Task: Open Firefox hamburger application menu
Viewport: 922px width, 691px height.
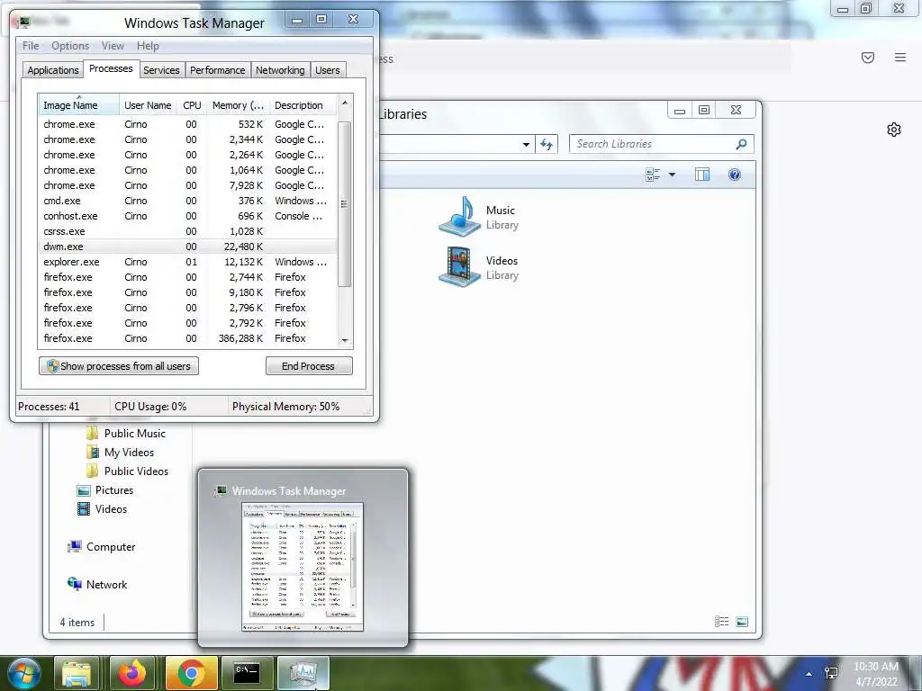Action: click(900, 57)
